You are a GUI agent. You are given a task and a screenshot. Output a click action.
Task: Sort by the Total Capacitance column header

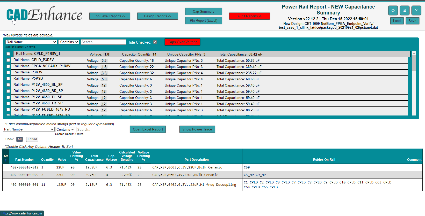pos(94,156)
